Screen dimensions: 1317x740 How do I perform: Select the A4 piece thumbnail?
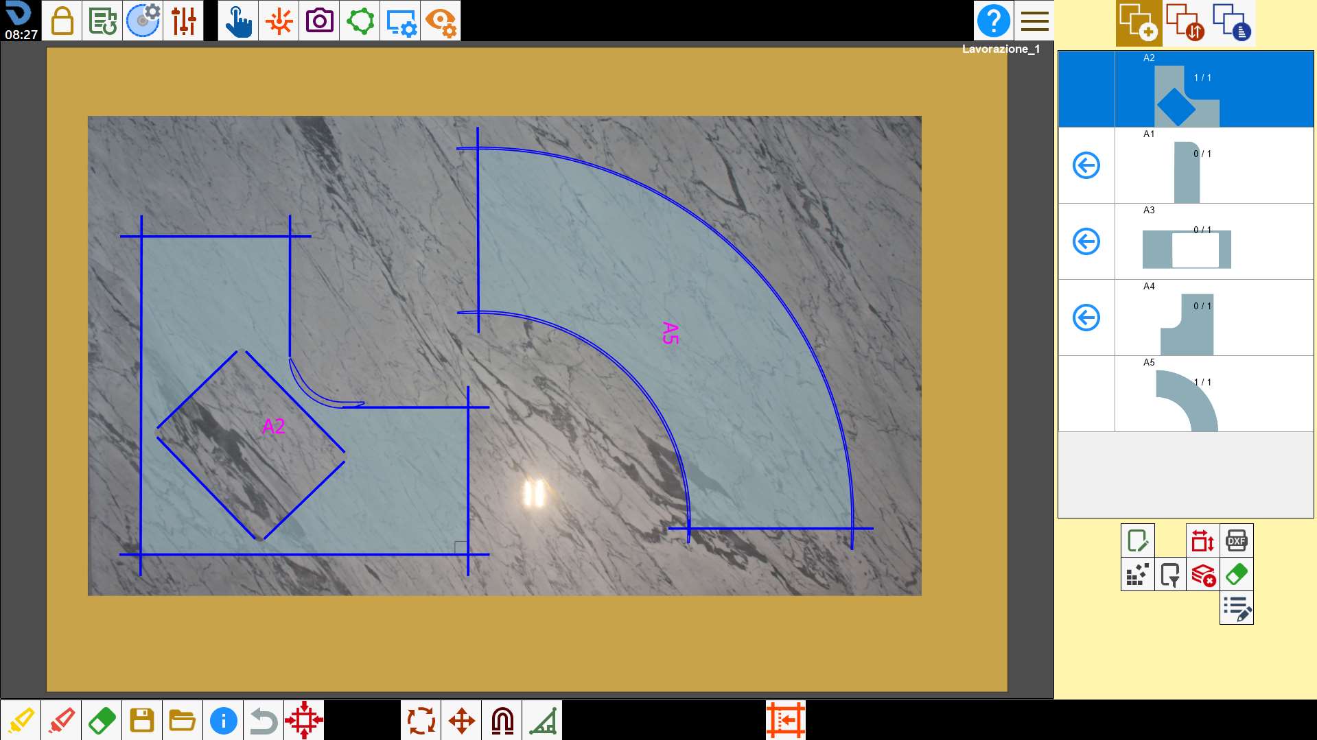pos(1187,324)
